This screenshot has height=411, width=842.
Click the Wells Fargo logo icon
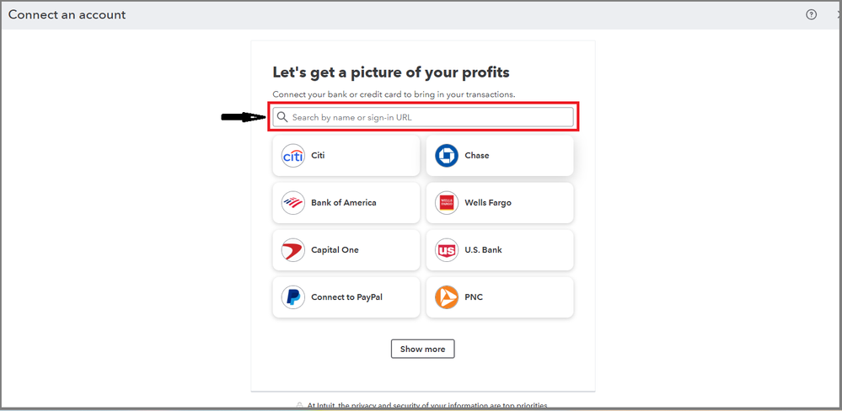[447, 203]
